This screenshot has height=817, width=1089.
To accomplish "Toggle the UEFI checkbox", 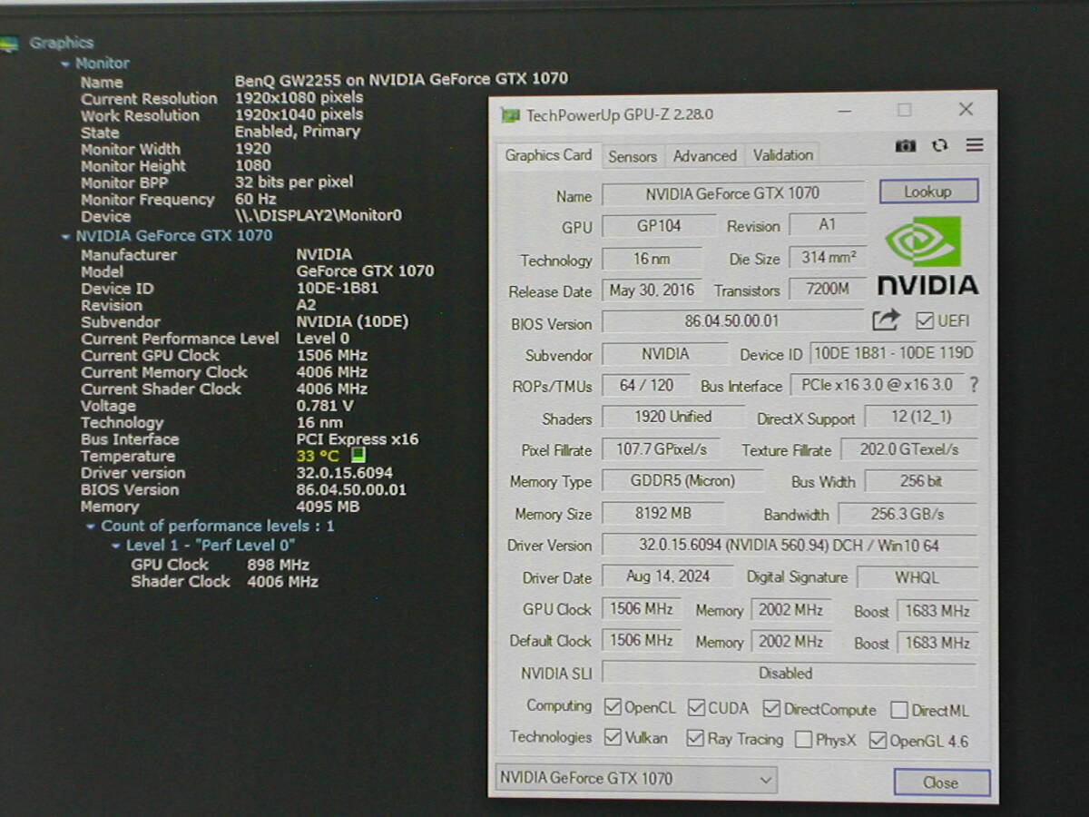I will point(925,320).
